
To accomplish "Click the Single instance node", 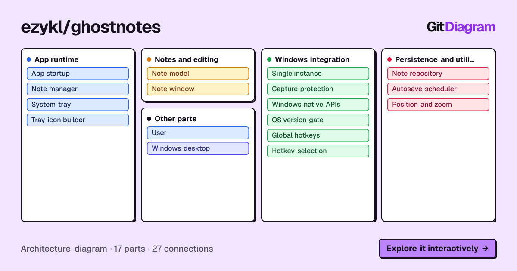I will coord(318,74).
